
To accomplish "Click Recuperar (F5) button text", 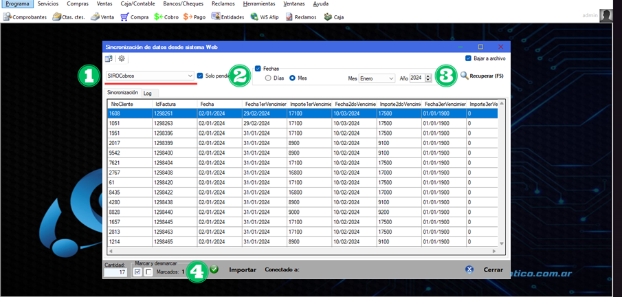I will [x=487, y=76].
